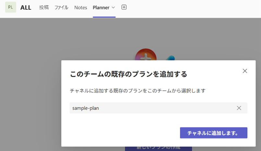The height and width of the screenshot is (151, 261).
Task: Open the ファイル tab
Action: [x=61, y=7]
